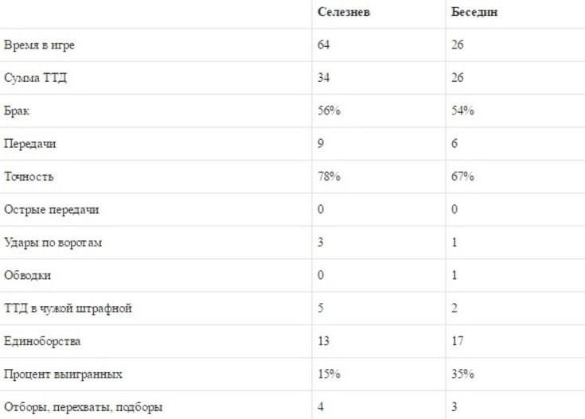Click the Брак row label
585x419 pixels.
pos(17,111)
